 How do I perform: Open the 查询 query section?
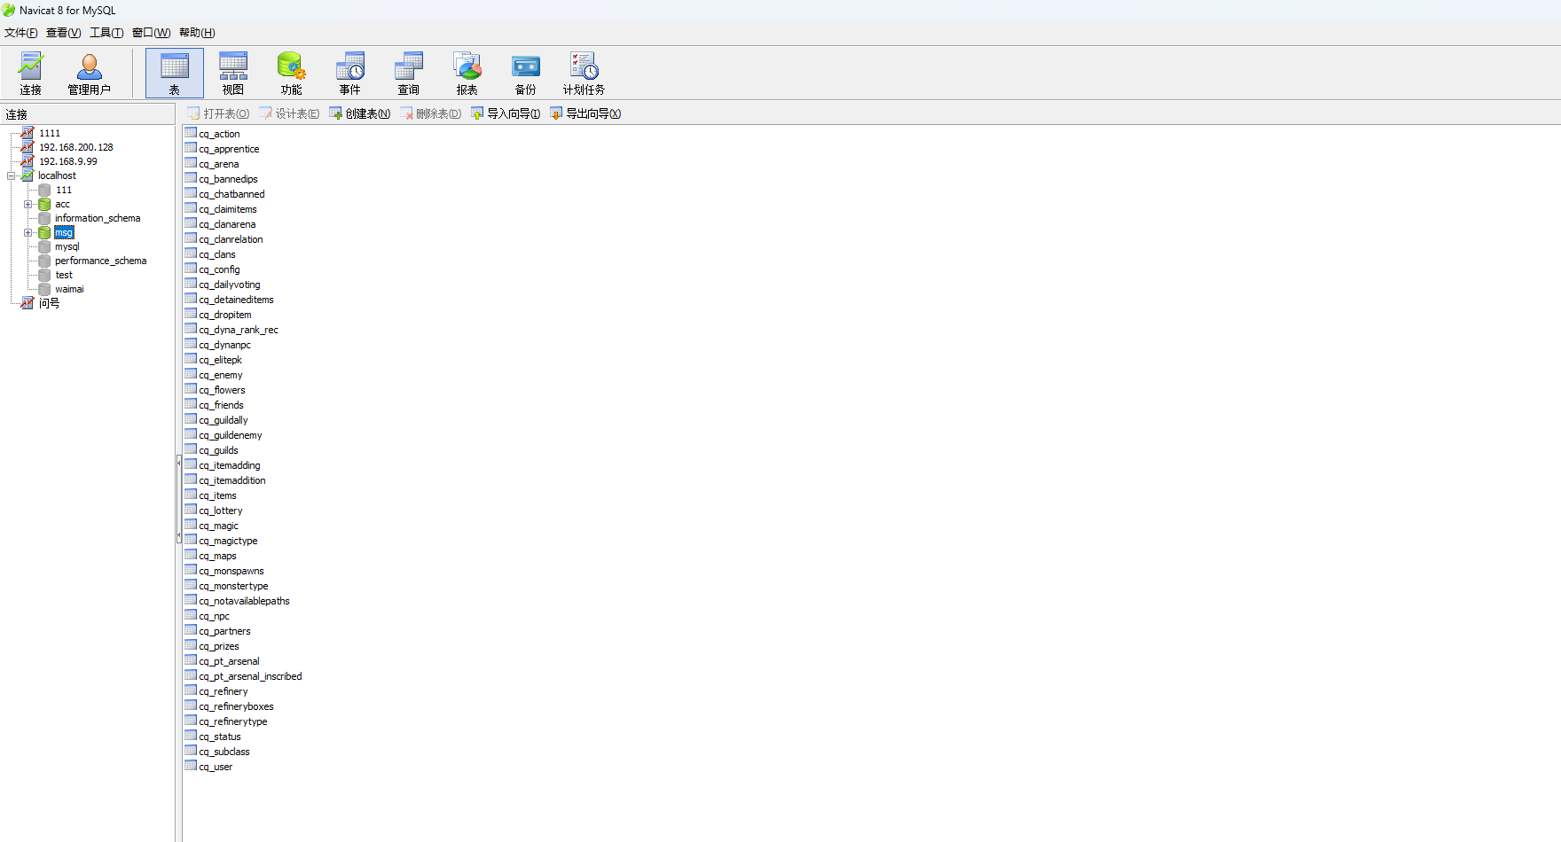[409, 74]
